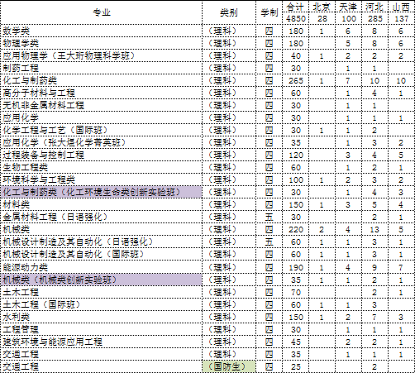Select the 河北 total 285
The image size is (415, 373).
pyautogui.click(x=374, y=19)
